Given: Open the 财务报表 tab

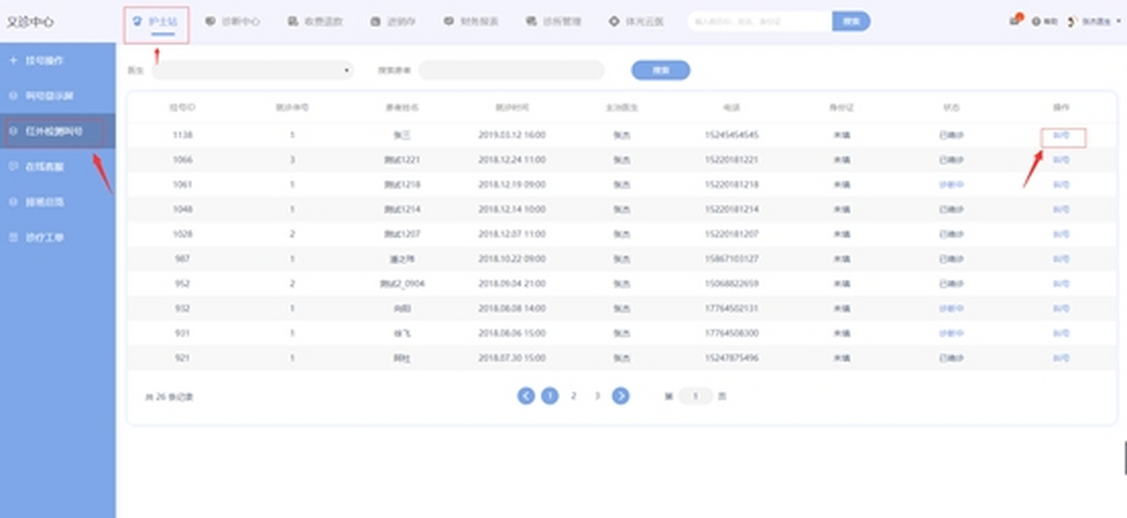Looking at the screenshot, I should coord(471,21).
